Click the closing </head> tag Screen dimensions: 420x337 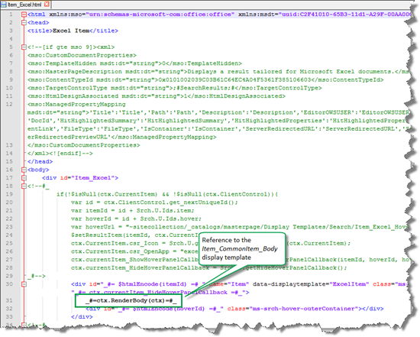pyautogui.click(x=40, y=162)
